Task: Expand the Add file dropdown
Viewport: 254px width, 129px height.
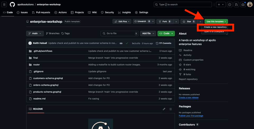Action: click(x=148, y=34)
